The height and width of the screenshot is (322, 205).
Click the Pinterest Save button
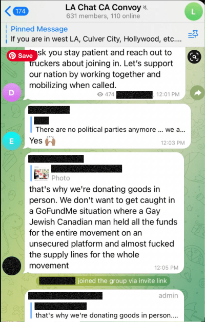tap(22, 56)
